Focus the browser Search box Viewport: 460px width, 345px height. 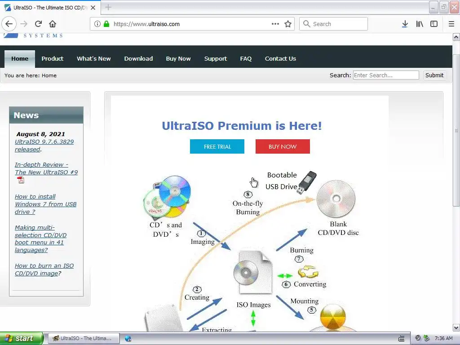(334, 24)
